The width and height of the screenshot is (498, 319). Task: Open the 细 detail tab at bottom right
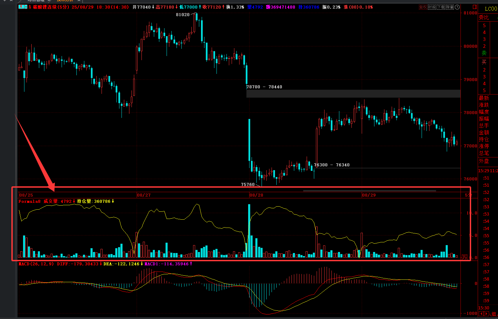click(494, 314)
